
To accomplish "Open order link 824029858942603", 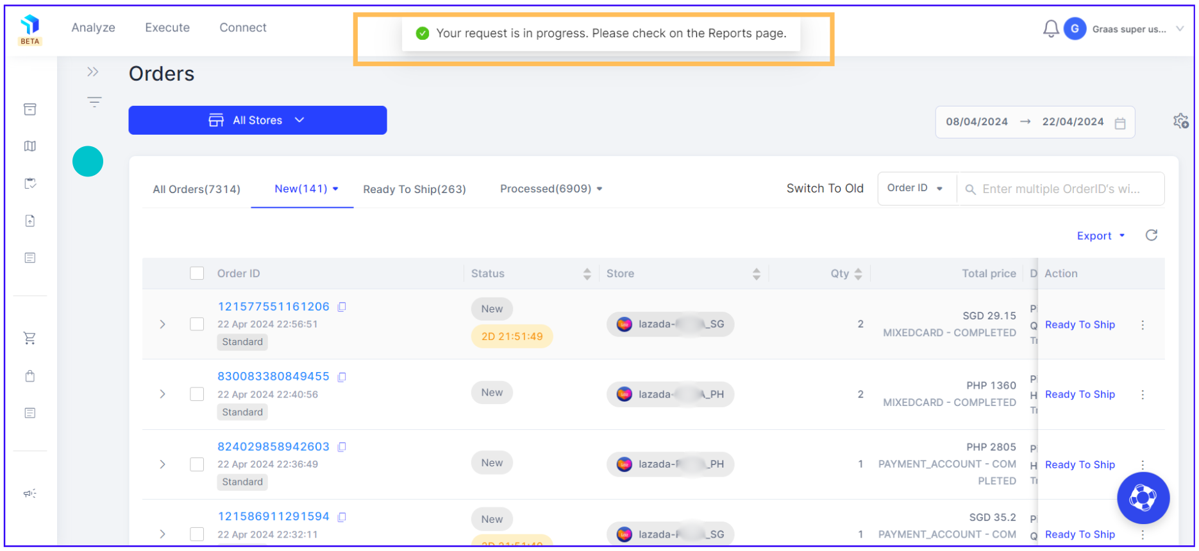I will click(273, 446).
